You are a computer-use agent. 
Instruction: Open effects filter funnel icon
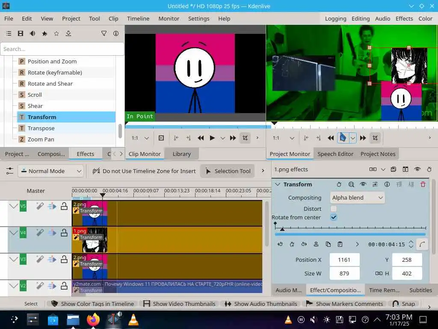[x=104, y=33]
